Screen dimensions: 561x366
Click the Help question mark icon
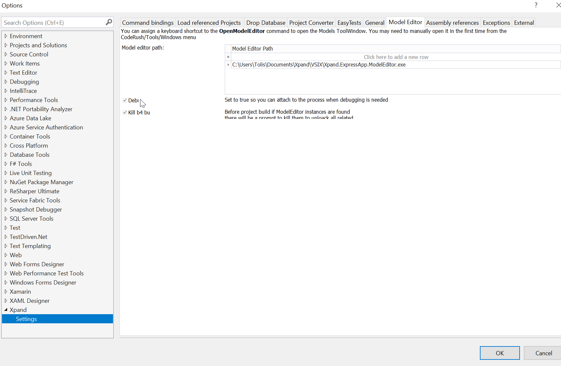coord(536,5)
